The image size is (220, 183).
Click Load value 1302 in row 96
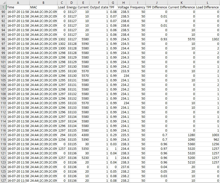coord(62,39)
